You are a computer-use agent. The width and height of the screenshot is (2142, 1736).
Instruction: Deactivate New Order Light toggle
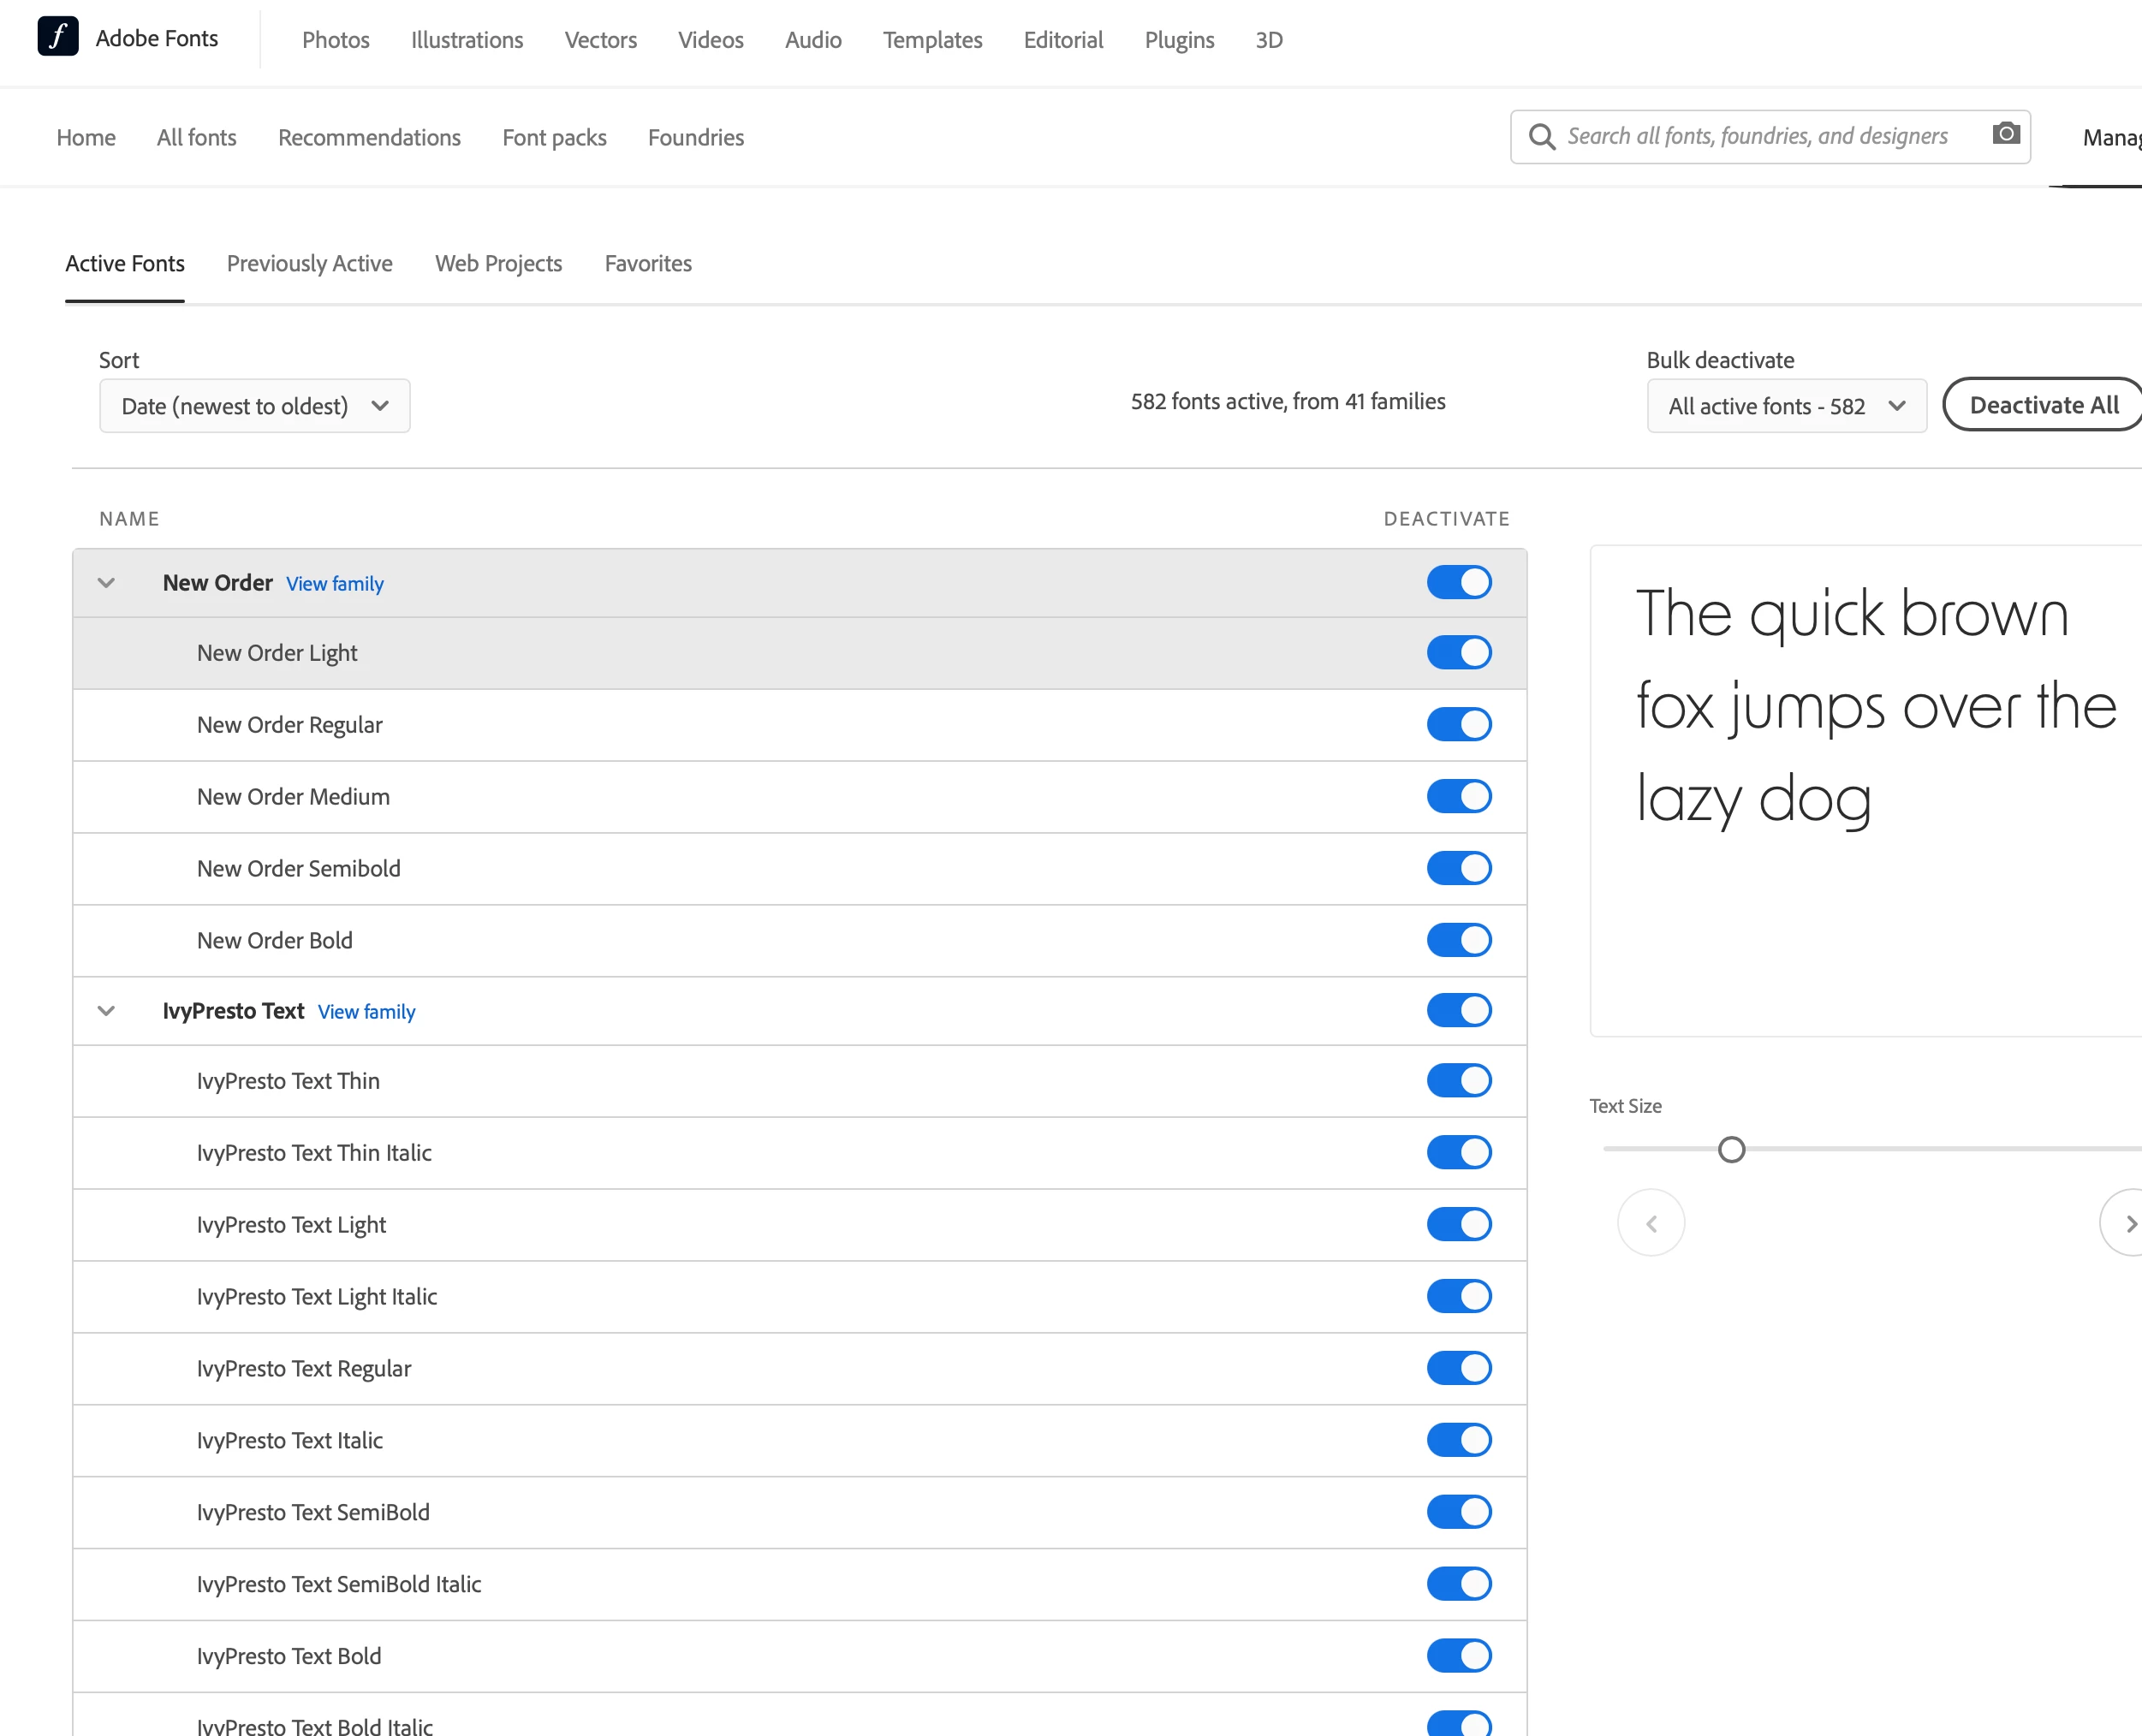1459,653
